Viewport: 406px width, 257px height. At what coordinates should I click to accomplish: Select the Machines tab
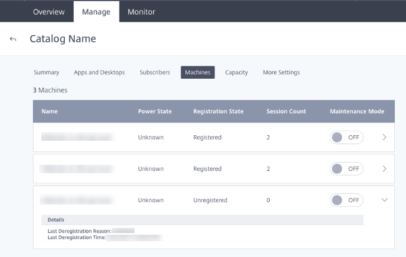pyautogui.click(x=198, y=73)
